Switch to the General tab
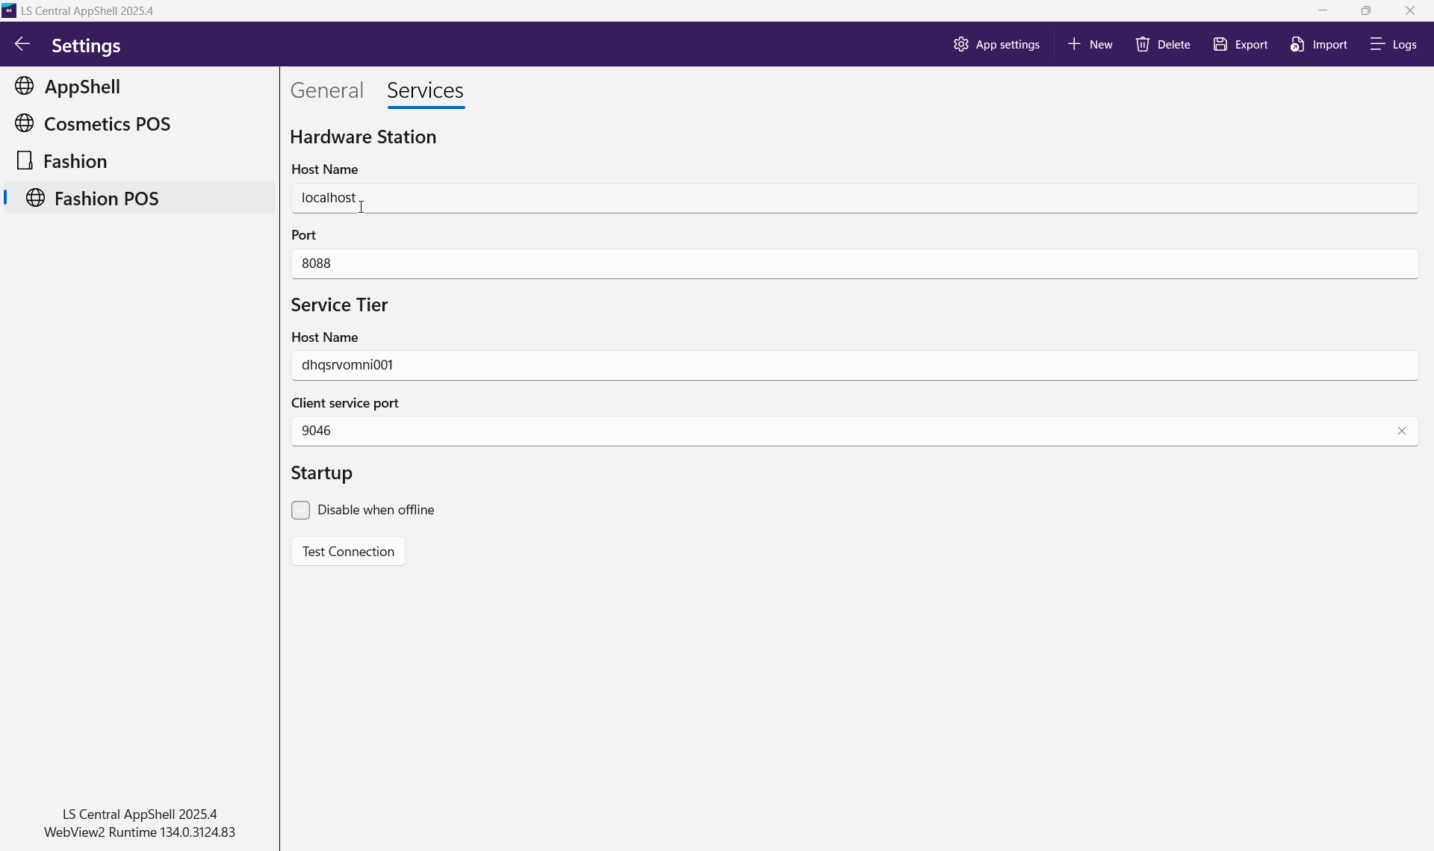1434x851 pixels. (x=327, y=91)
